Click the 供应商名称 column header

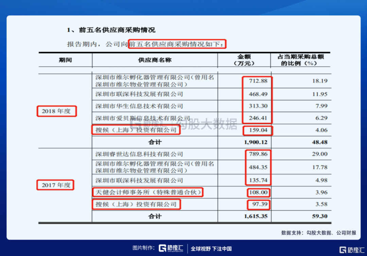tap(155, 60)
